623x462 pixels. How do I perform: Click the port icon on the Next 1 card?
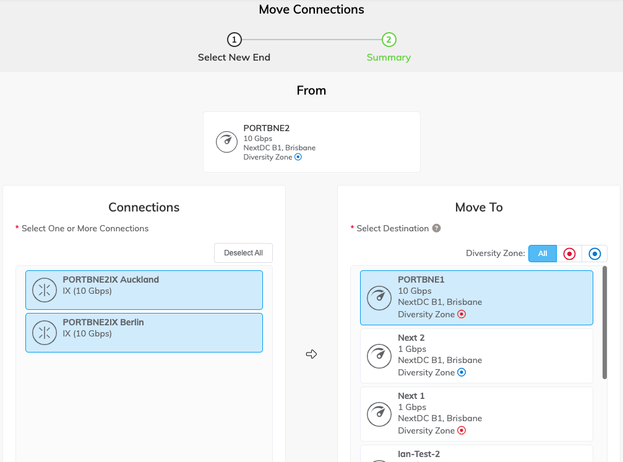379,414
